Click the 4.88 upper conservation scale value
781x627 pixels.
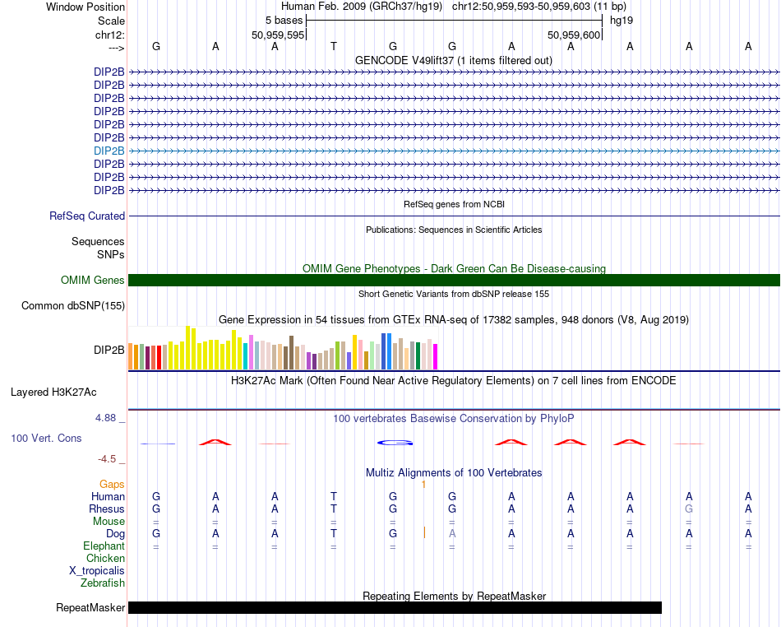[x=105, y=418]
